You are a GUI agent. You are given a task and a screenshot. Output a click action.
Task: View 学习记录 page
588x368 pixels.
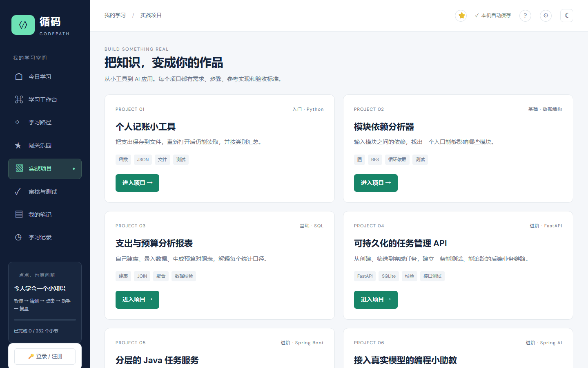point(45,237)
